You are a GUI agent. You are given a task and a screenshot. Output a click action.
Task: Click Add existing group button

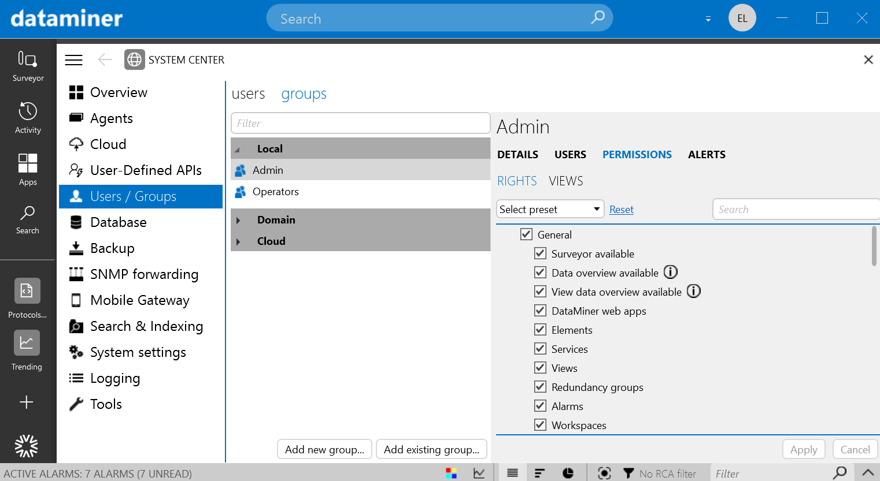pyautogui.click(x=431, y=449)
